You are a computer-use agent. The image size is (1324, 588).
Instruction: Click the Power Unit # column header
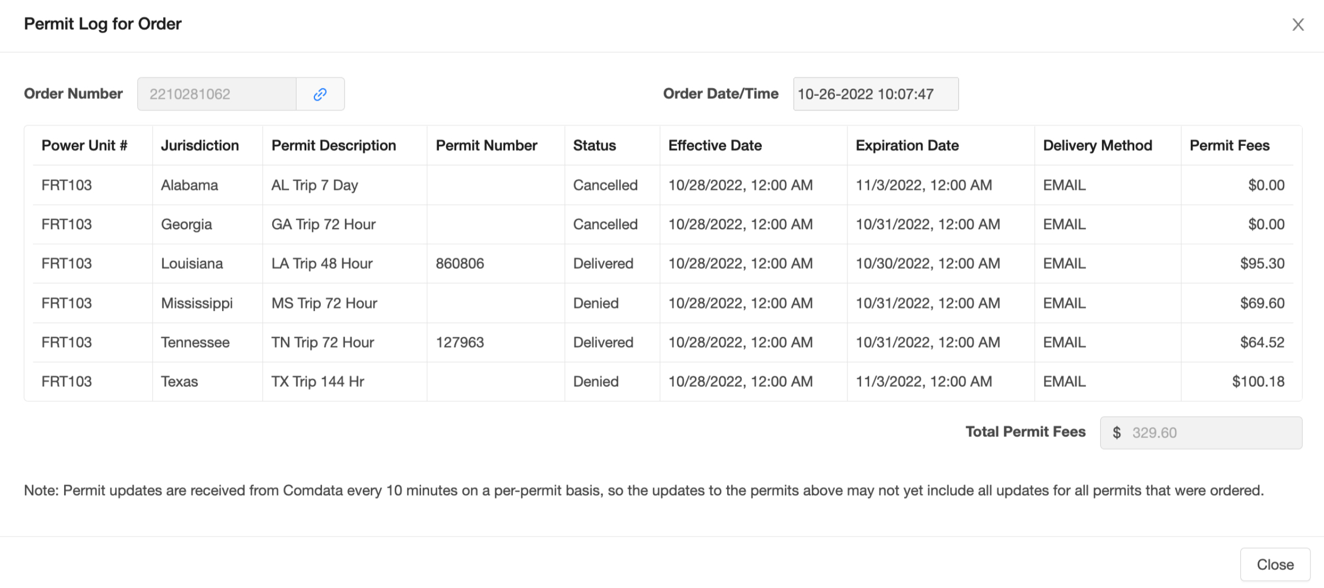[x=85, y=145]
